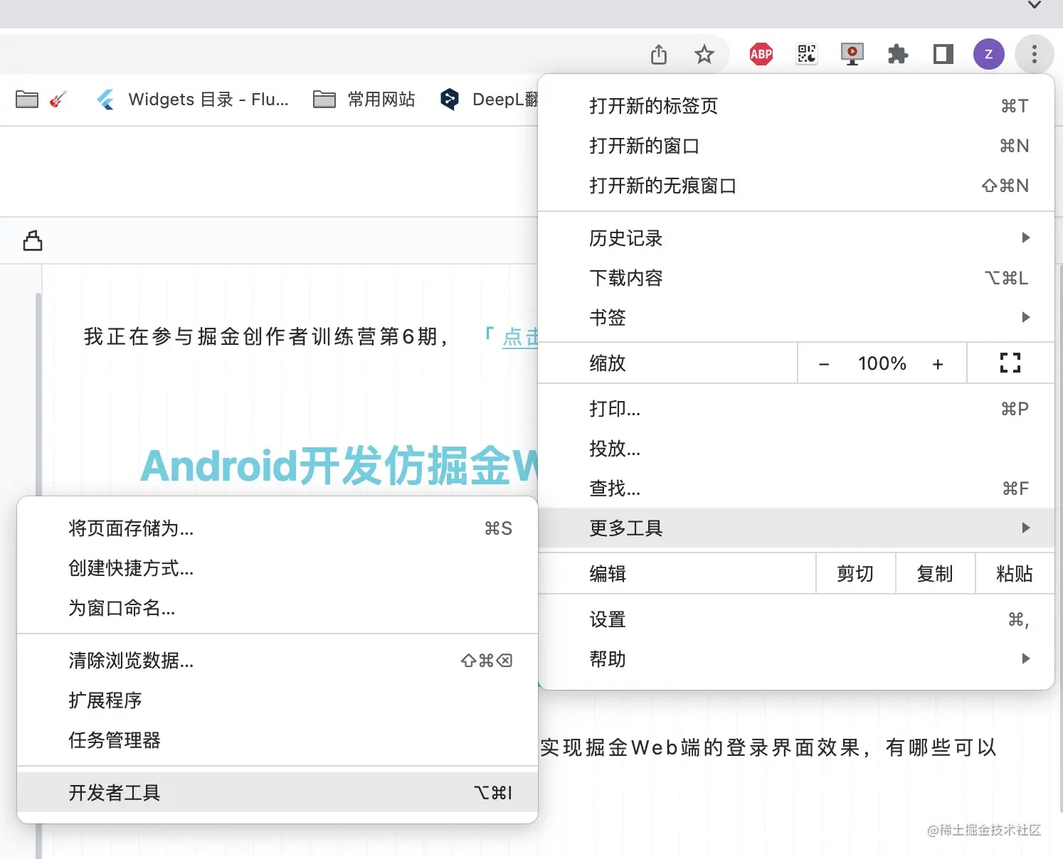Click the fullscreen icon in zoom row

click(x=1010, y=363)
